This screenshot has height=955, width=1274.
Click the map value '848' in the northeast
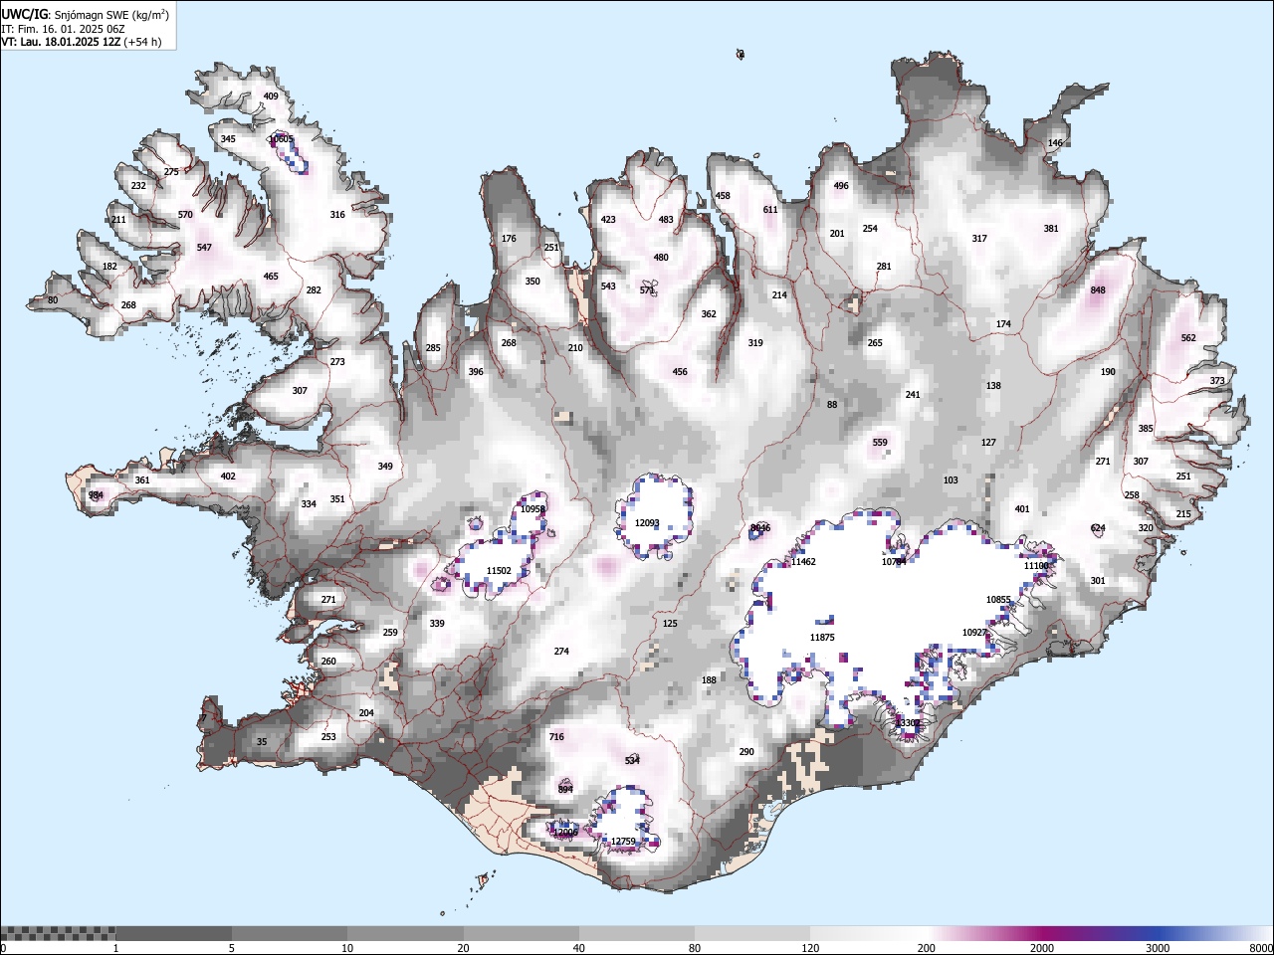coord(1098,290)
